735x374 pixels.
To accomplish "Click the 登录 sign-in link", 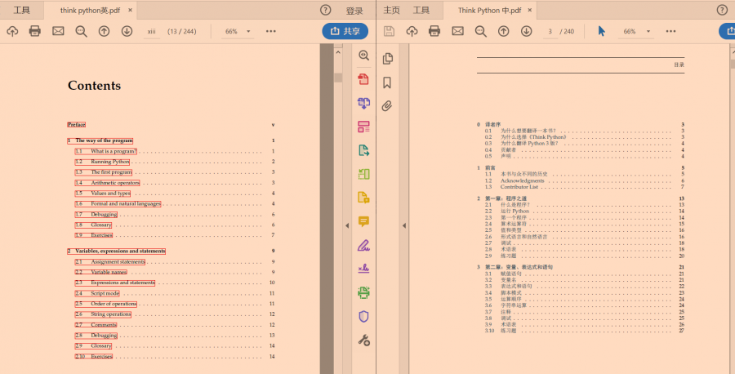I will [354, 11].
